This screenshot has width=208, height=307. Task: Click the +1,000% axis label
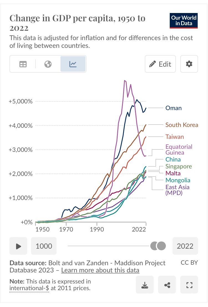[21, 198]
